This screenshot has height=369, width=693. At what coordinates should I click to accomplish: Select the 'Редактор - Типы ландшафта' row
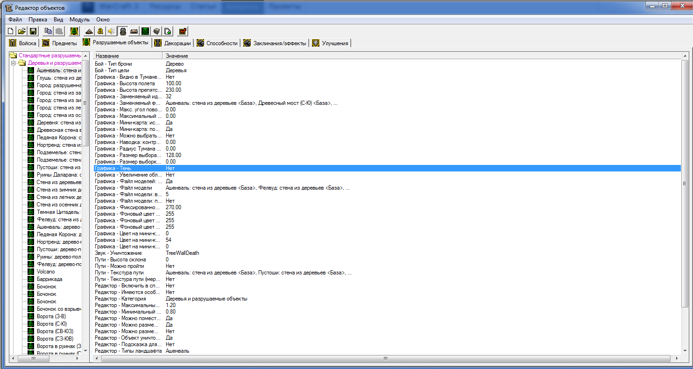(x=387, y=351)
